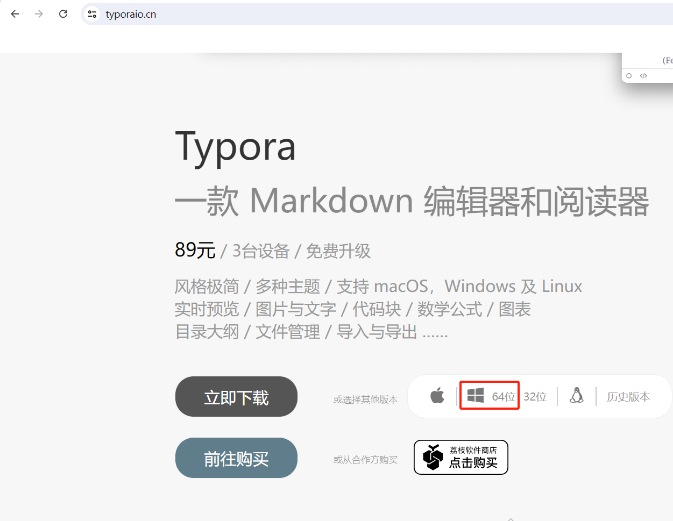Click the 或选择其他版本 label
Screen dimensions: 673x521
365,399
